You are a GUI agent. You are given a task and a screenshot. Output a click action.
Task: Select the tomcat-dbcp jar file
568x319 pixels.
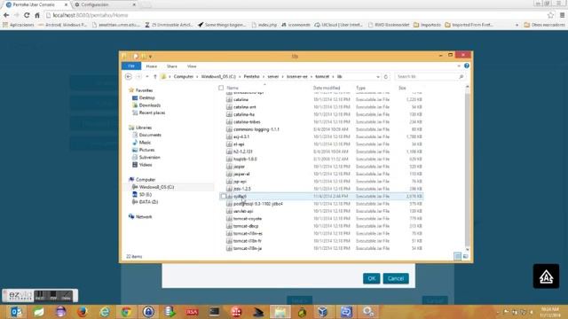point(246,226)
